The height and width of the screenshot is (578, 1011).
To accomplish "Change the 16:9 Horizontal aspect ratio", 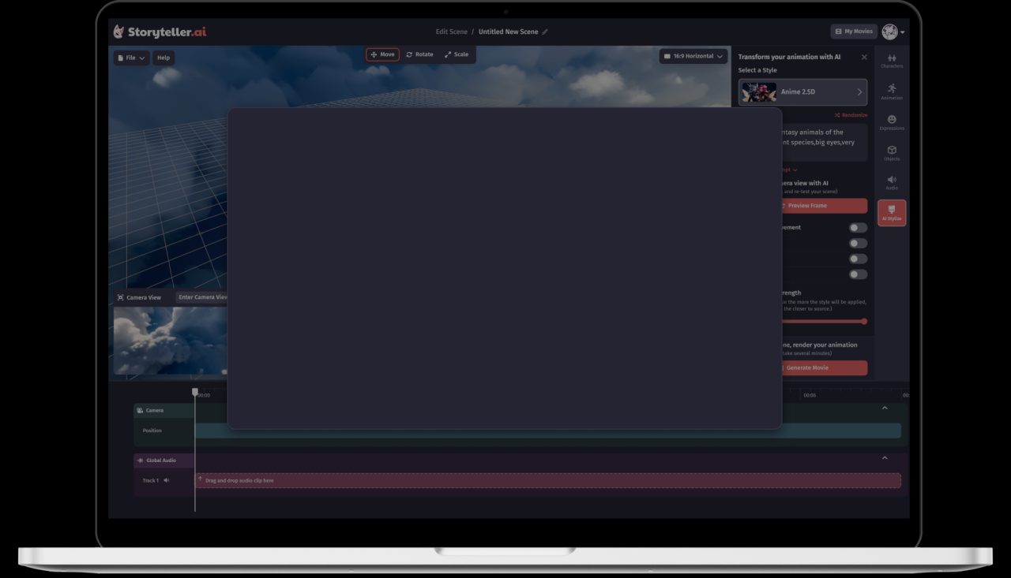I will tap(693, 56).
